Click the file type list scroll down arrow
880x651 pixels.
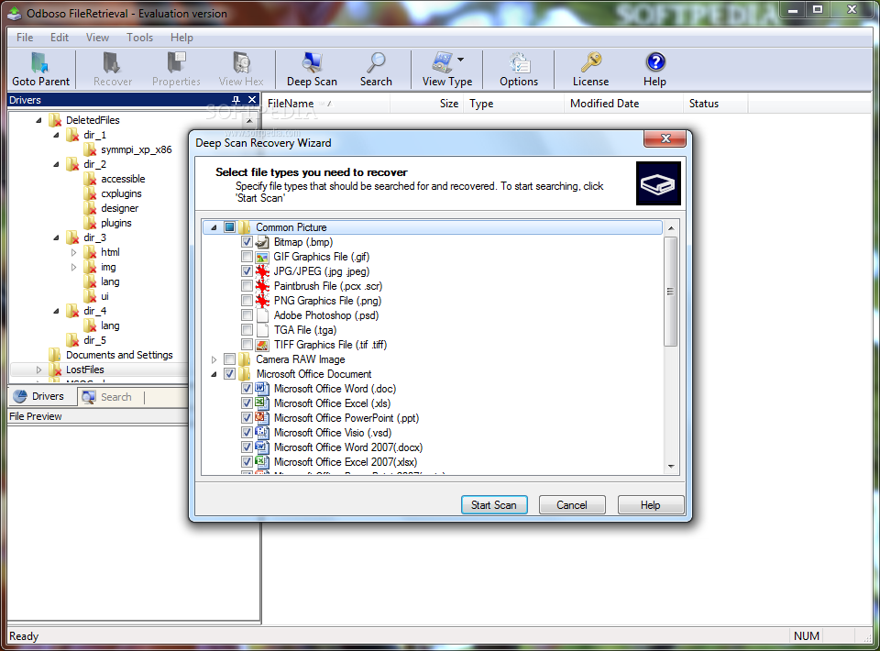pos(671,467)
